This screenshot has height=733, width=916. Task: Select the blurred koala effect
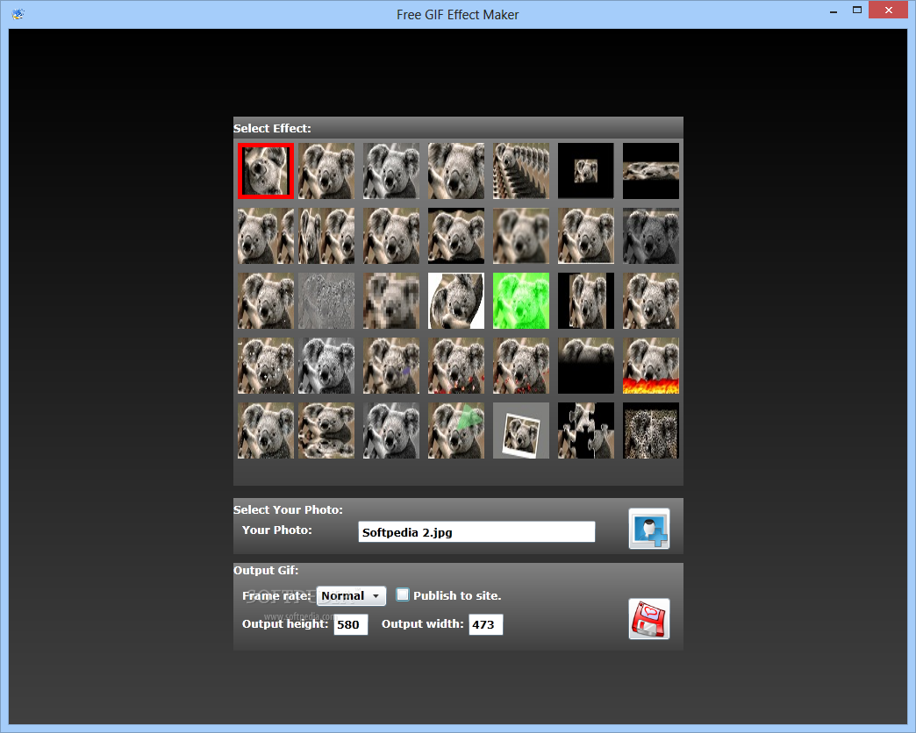(x=521, y=236)
